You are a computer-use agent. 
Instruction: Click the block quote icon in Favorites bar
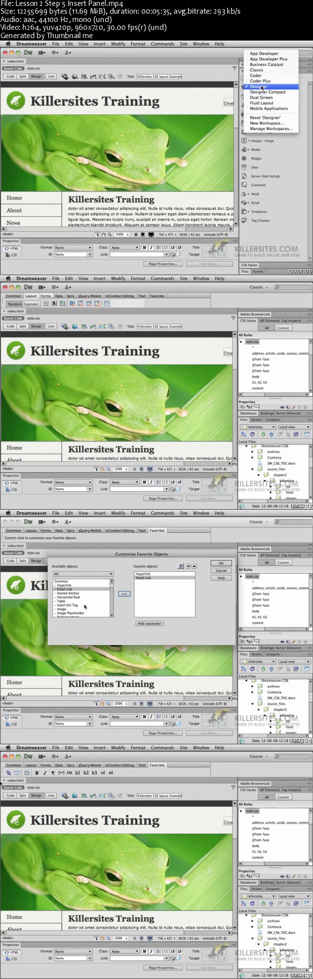(61, 773)
